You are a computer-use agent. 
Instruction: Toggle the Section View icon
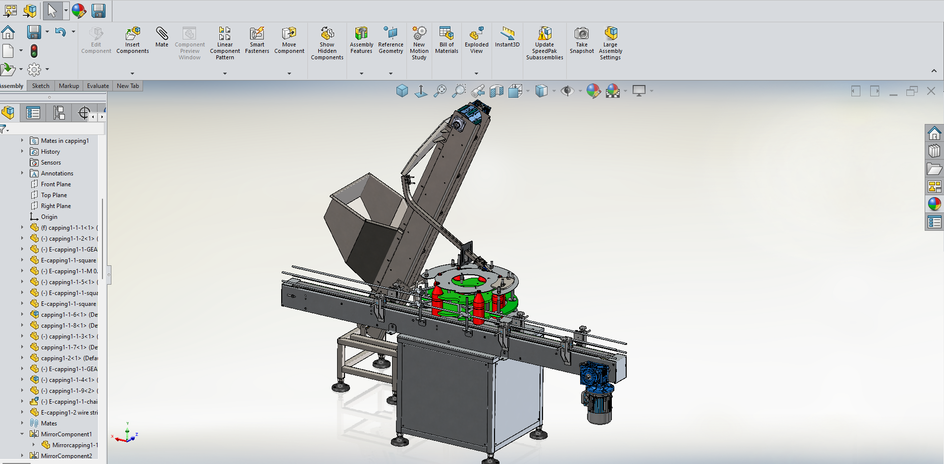(497, 91)
